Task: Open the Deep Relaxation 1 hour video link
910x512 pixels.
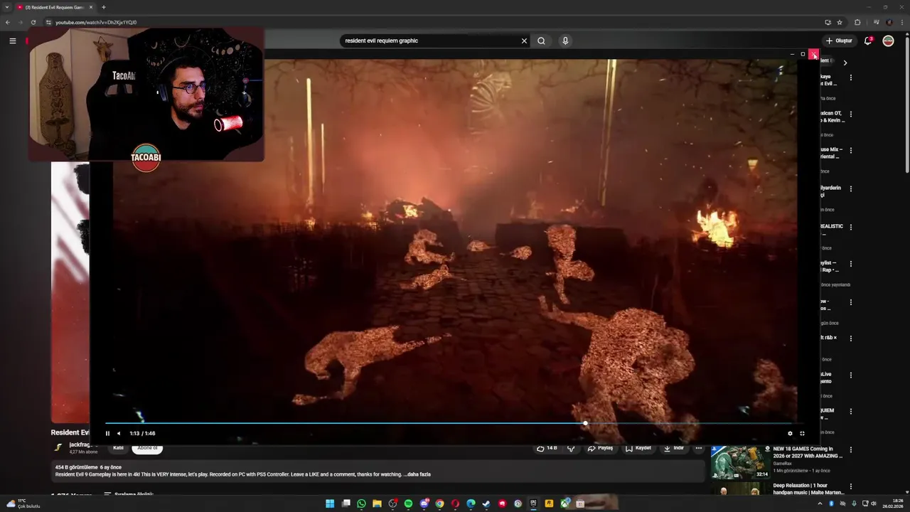Action: click(x=808, y=489)
